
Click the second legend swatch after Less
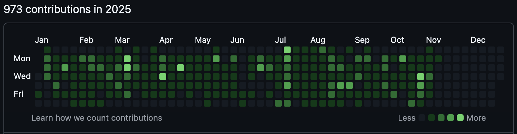pyautogui.click(x=432, y=118)
